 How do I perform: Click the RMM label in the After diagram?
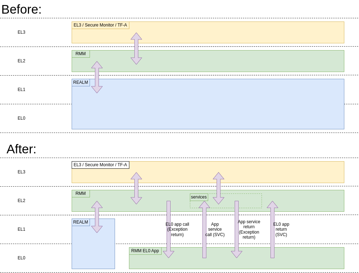81,193
